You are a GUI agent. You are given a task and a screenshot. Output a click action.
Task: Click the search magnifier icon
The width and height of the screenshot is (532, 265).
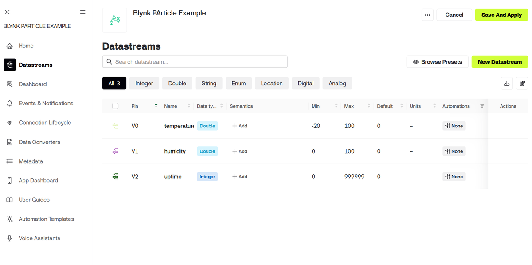pyautogui.click(x=110, y=62)
